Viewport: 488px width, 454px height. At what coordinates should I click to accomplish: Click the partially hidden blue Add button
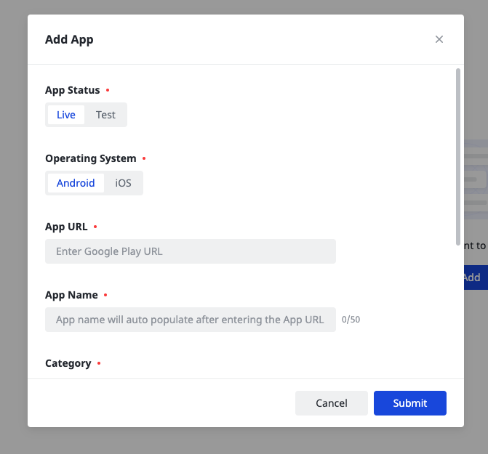pos(474,277)
